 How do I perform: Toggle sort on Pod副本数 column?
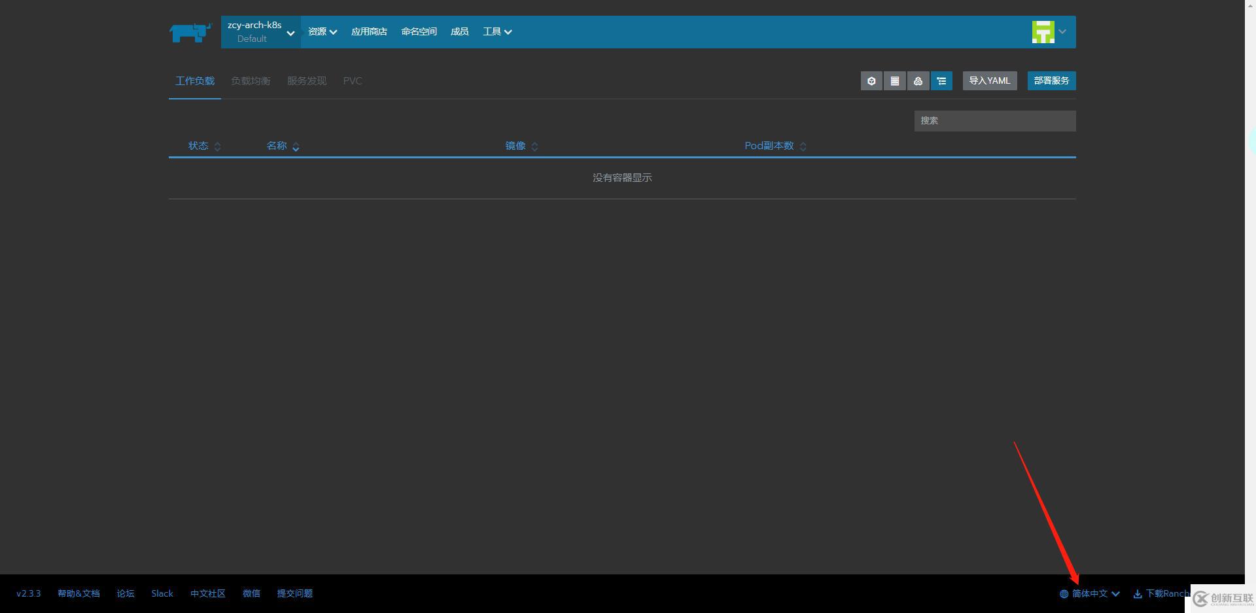pyautogui.click(x=803, y=146)
